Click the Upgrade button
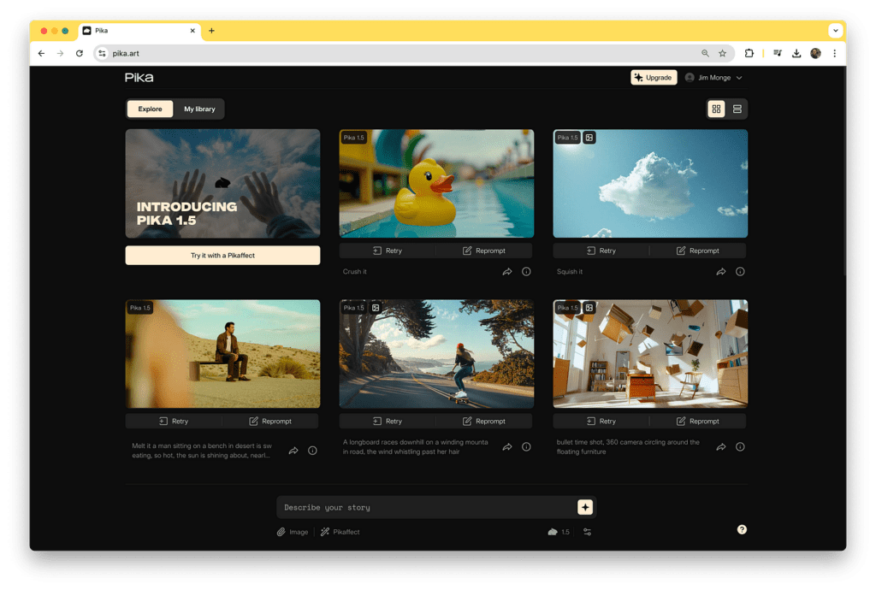This screenshot has width=876, height=590. tap(654, 78)
